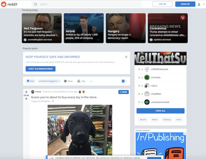Click VISIT R/CORONAVIRUS button

41,69
